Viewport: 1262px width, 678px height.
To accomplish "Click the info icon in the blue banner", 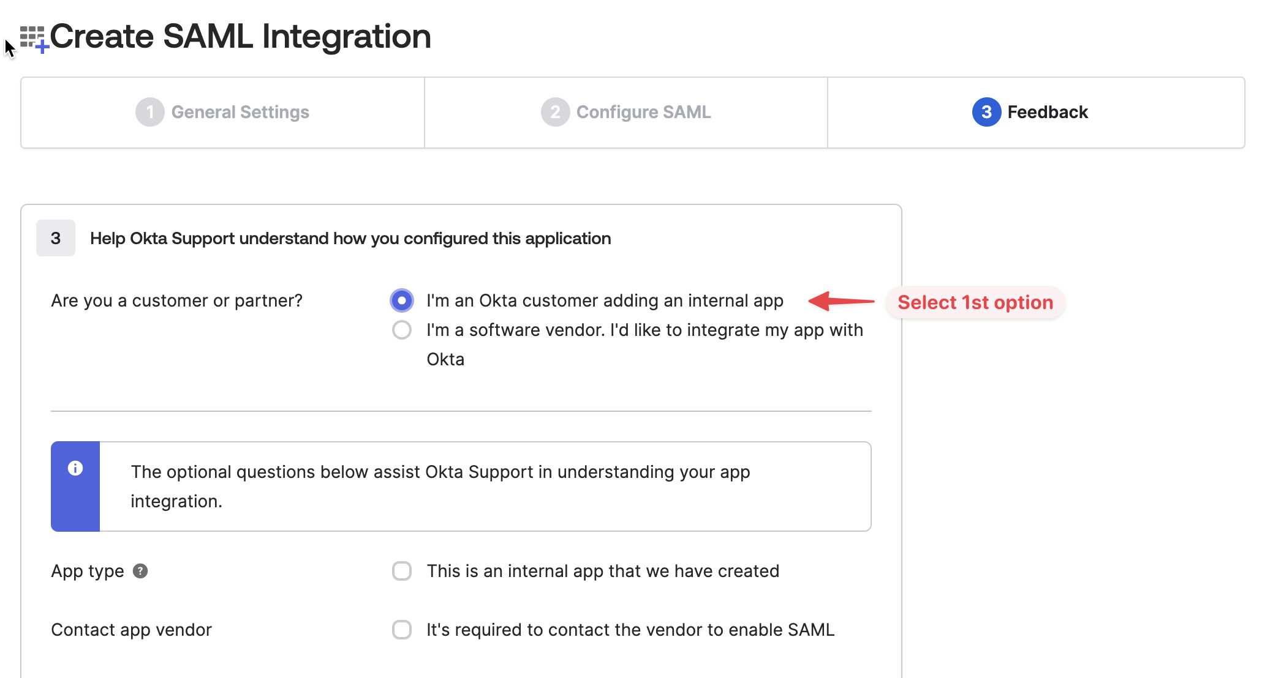I will 75,468.
